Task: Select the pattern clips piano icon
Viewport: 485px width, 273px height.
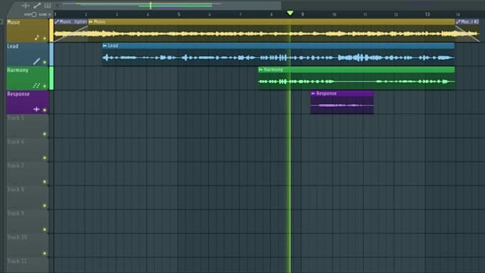Action: pos(47,5)
